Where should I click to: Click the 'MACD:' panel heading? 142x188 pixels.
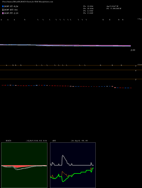tap(9, 141)
